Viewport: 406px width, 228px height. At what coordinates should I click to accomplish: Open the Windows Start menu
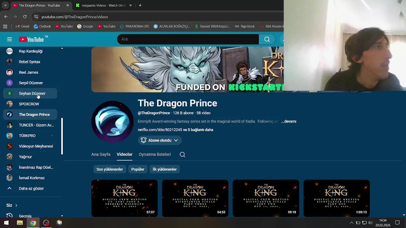click(x=6, y=223)
